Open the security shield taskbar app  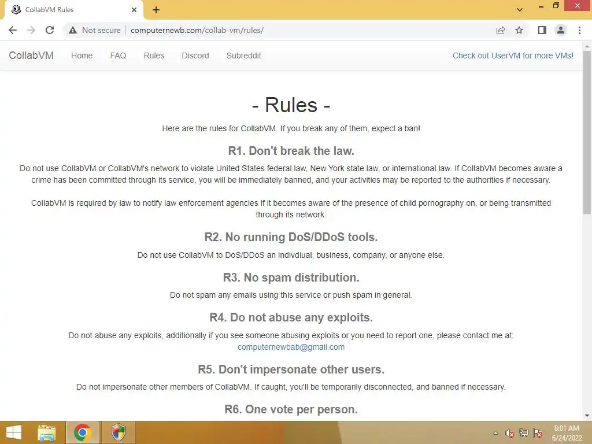118,432
